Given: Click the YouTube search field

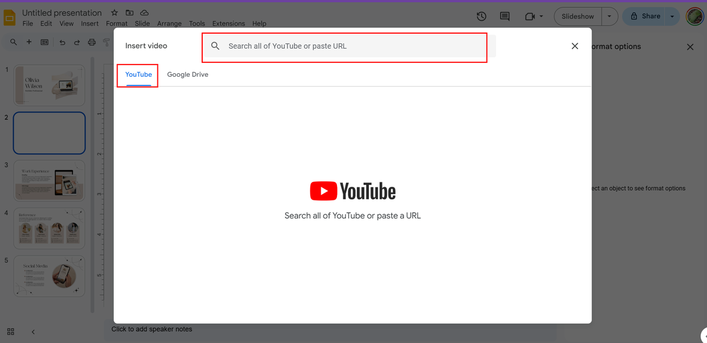Looking at the screenshot, I should [x=353, y=46].
